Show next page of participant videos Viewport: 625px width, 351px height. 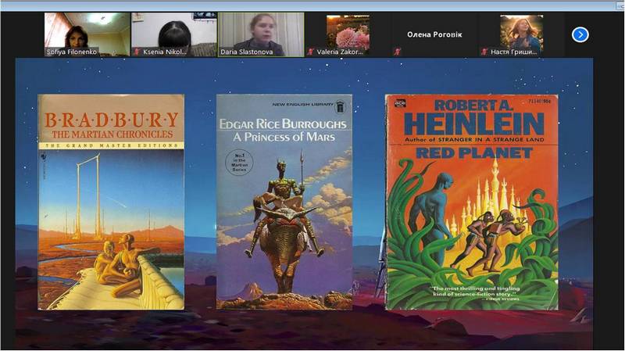(x=580, y=34)
